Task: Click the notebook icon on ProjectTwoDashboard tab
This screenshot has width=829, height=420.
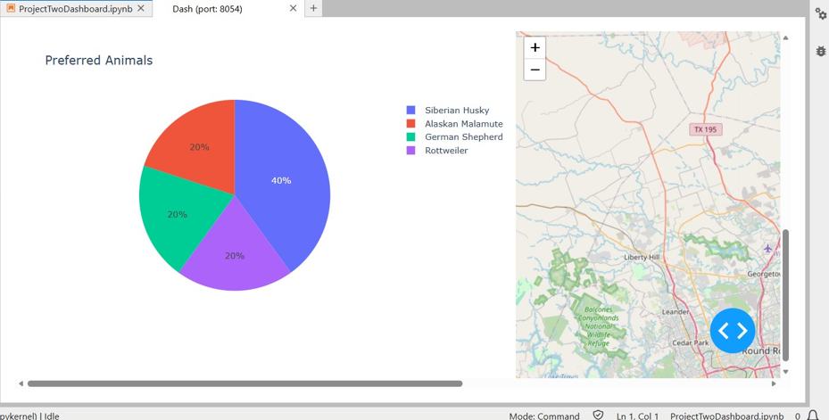Action: [11, 8]
